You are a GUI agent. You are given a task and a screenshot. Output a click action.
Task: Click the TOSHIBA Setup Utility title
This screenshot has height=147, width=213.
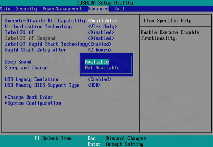click(105, 3)
